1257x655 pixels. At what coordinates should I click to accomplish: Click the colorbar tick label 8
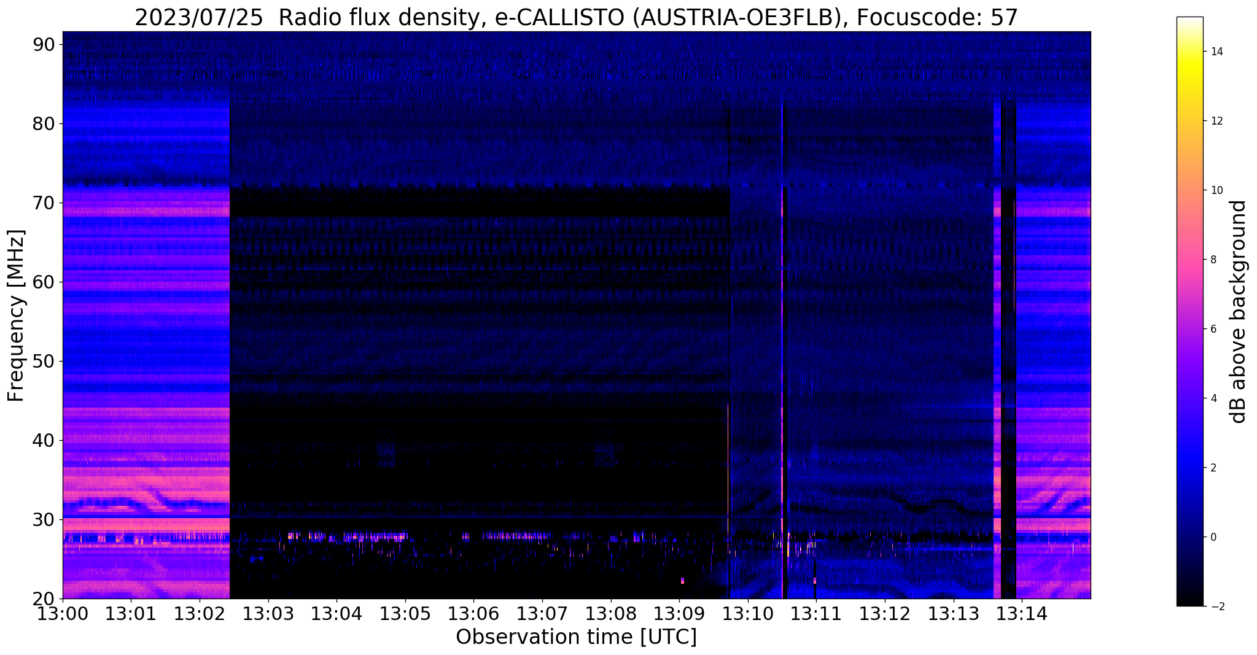[x=1213, y=260]
